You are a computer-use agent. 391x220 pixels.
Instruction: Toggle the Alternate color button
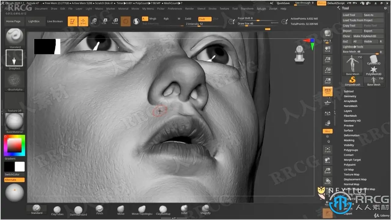14,180
